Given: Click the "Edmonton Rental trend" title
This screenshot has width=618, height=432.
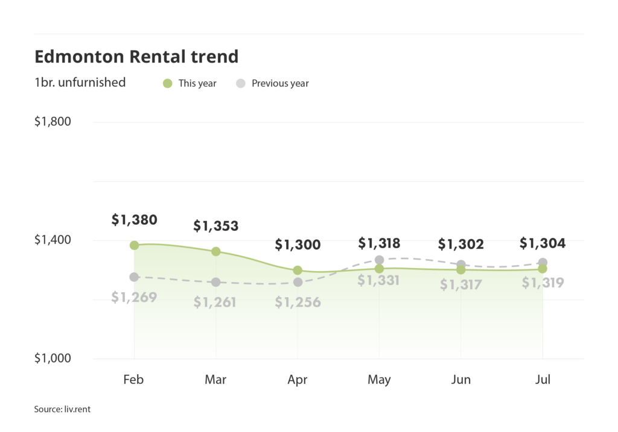Looking at the screenshot, I should [136, 57].
